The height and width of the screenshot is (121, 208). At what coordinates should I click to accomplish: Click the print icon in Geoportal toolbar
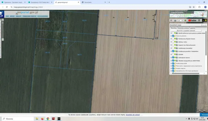coord(175,20)
